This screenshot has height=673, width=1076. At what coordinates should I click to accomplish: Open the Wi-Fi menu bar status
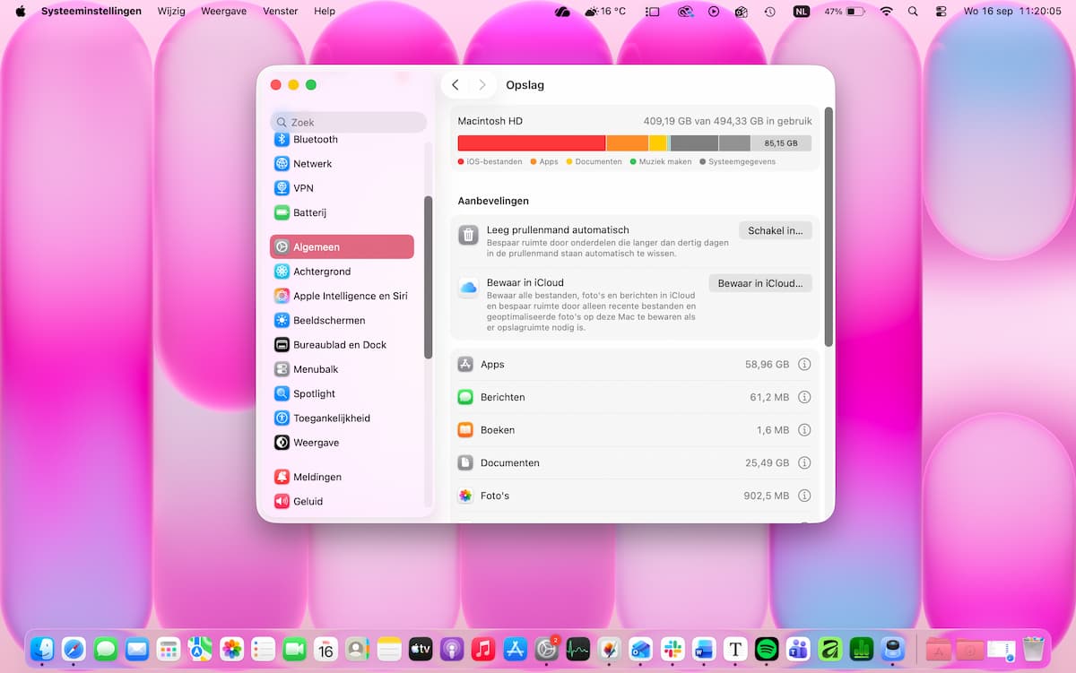tap(887, 12)
